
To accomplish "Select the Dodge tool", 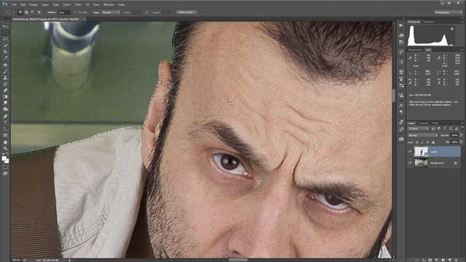I will (x=5, y=109).
